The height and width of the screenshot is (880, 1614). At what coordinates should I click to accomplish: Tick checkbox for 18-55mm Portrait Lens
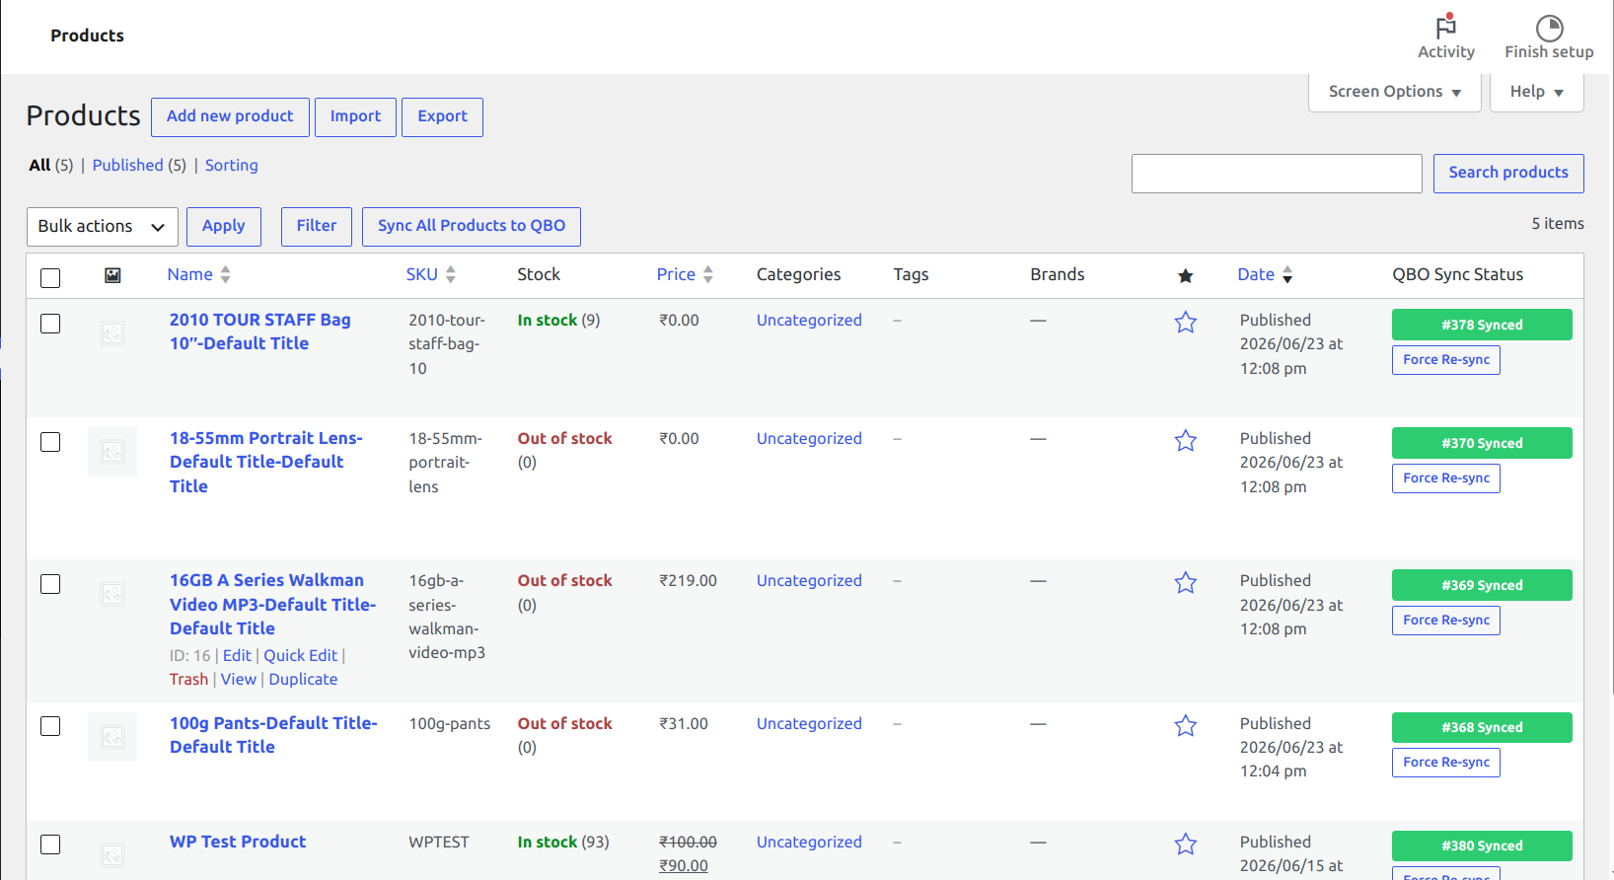click(50, 442)
